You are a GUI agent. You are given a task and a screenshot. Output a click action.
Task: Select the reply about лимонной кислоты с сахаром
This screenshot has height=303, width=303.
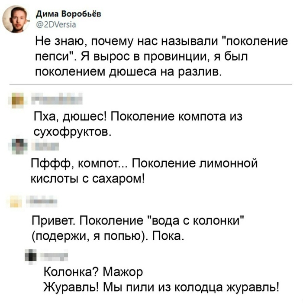144,170
